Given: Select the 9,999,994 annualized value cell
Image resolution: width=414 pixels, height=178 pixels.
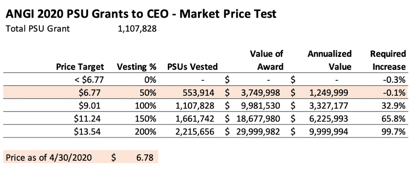Looking at the screenshot, I should click(328, 132).
